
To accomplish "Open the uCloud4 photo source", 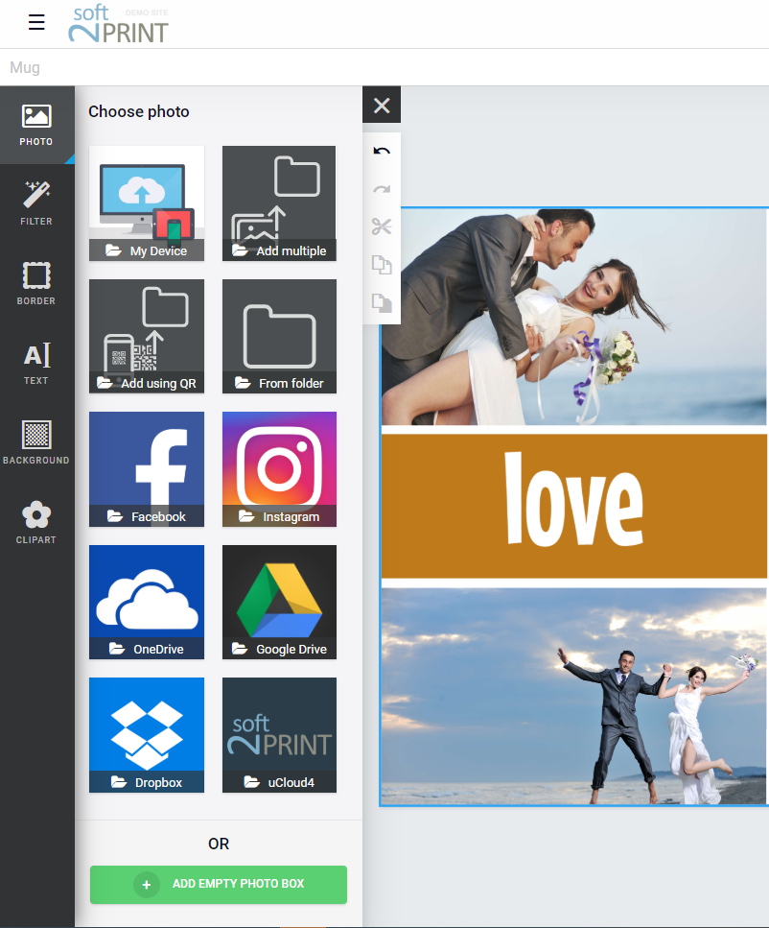I will point(279,735).
